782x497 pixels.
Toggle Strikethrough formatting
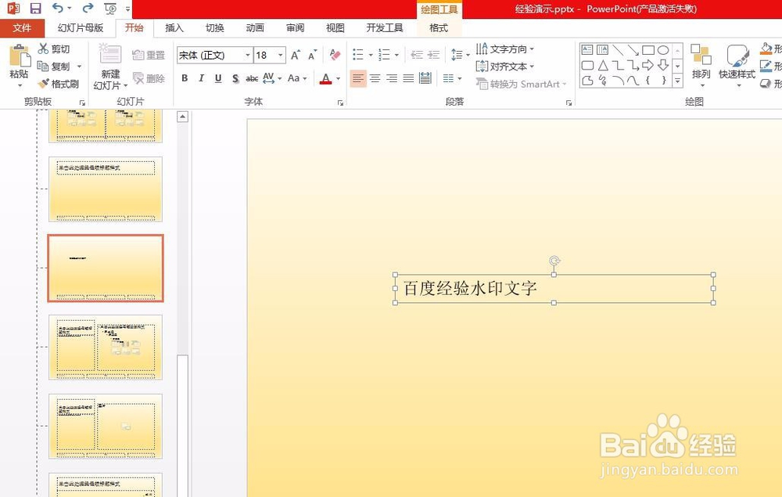[x=252, y=78]
